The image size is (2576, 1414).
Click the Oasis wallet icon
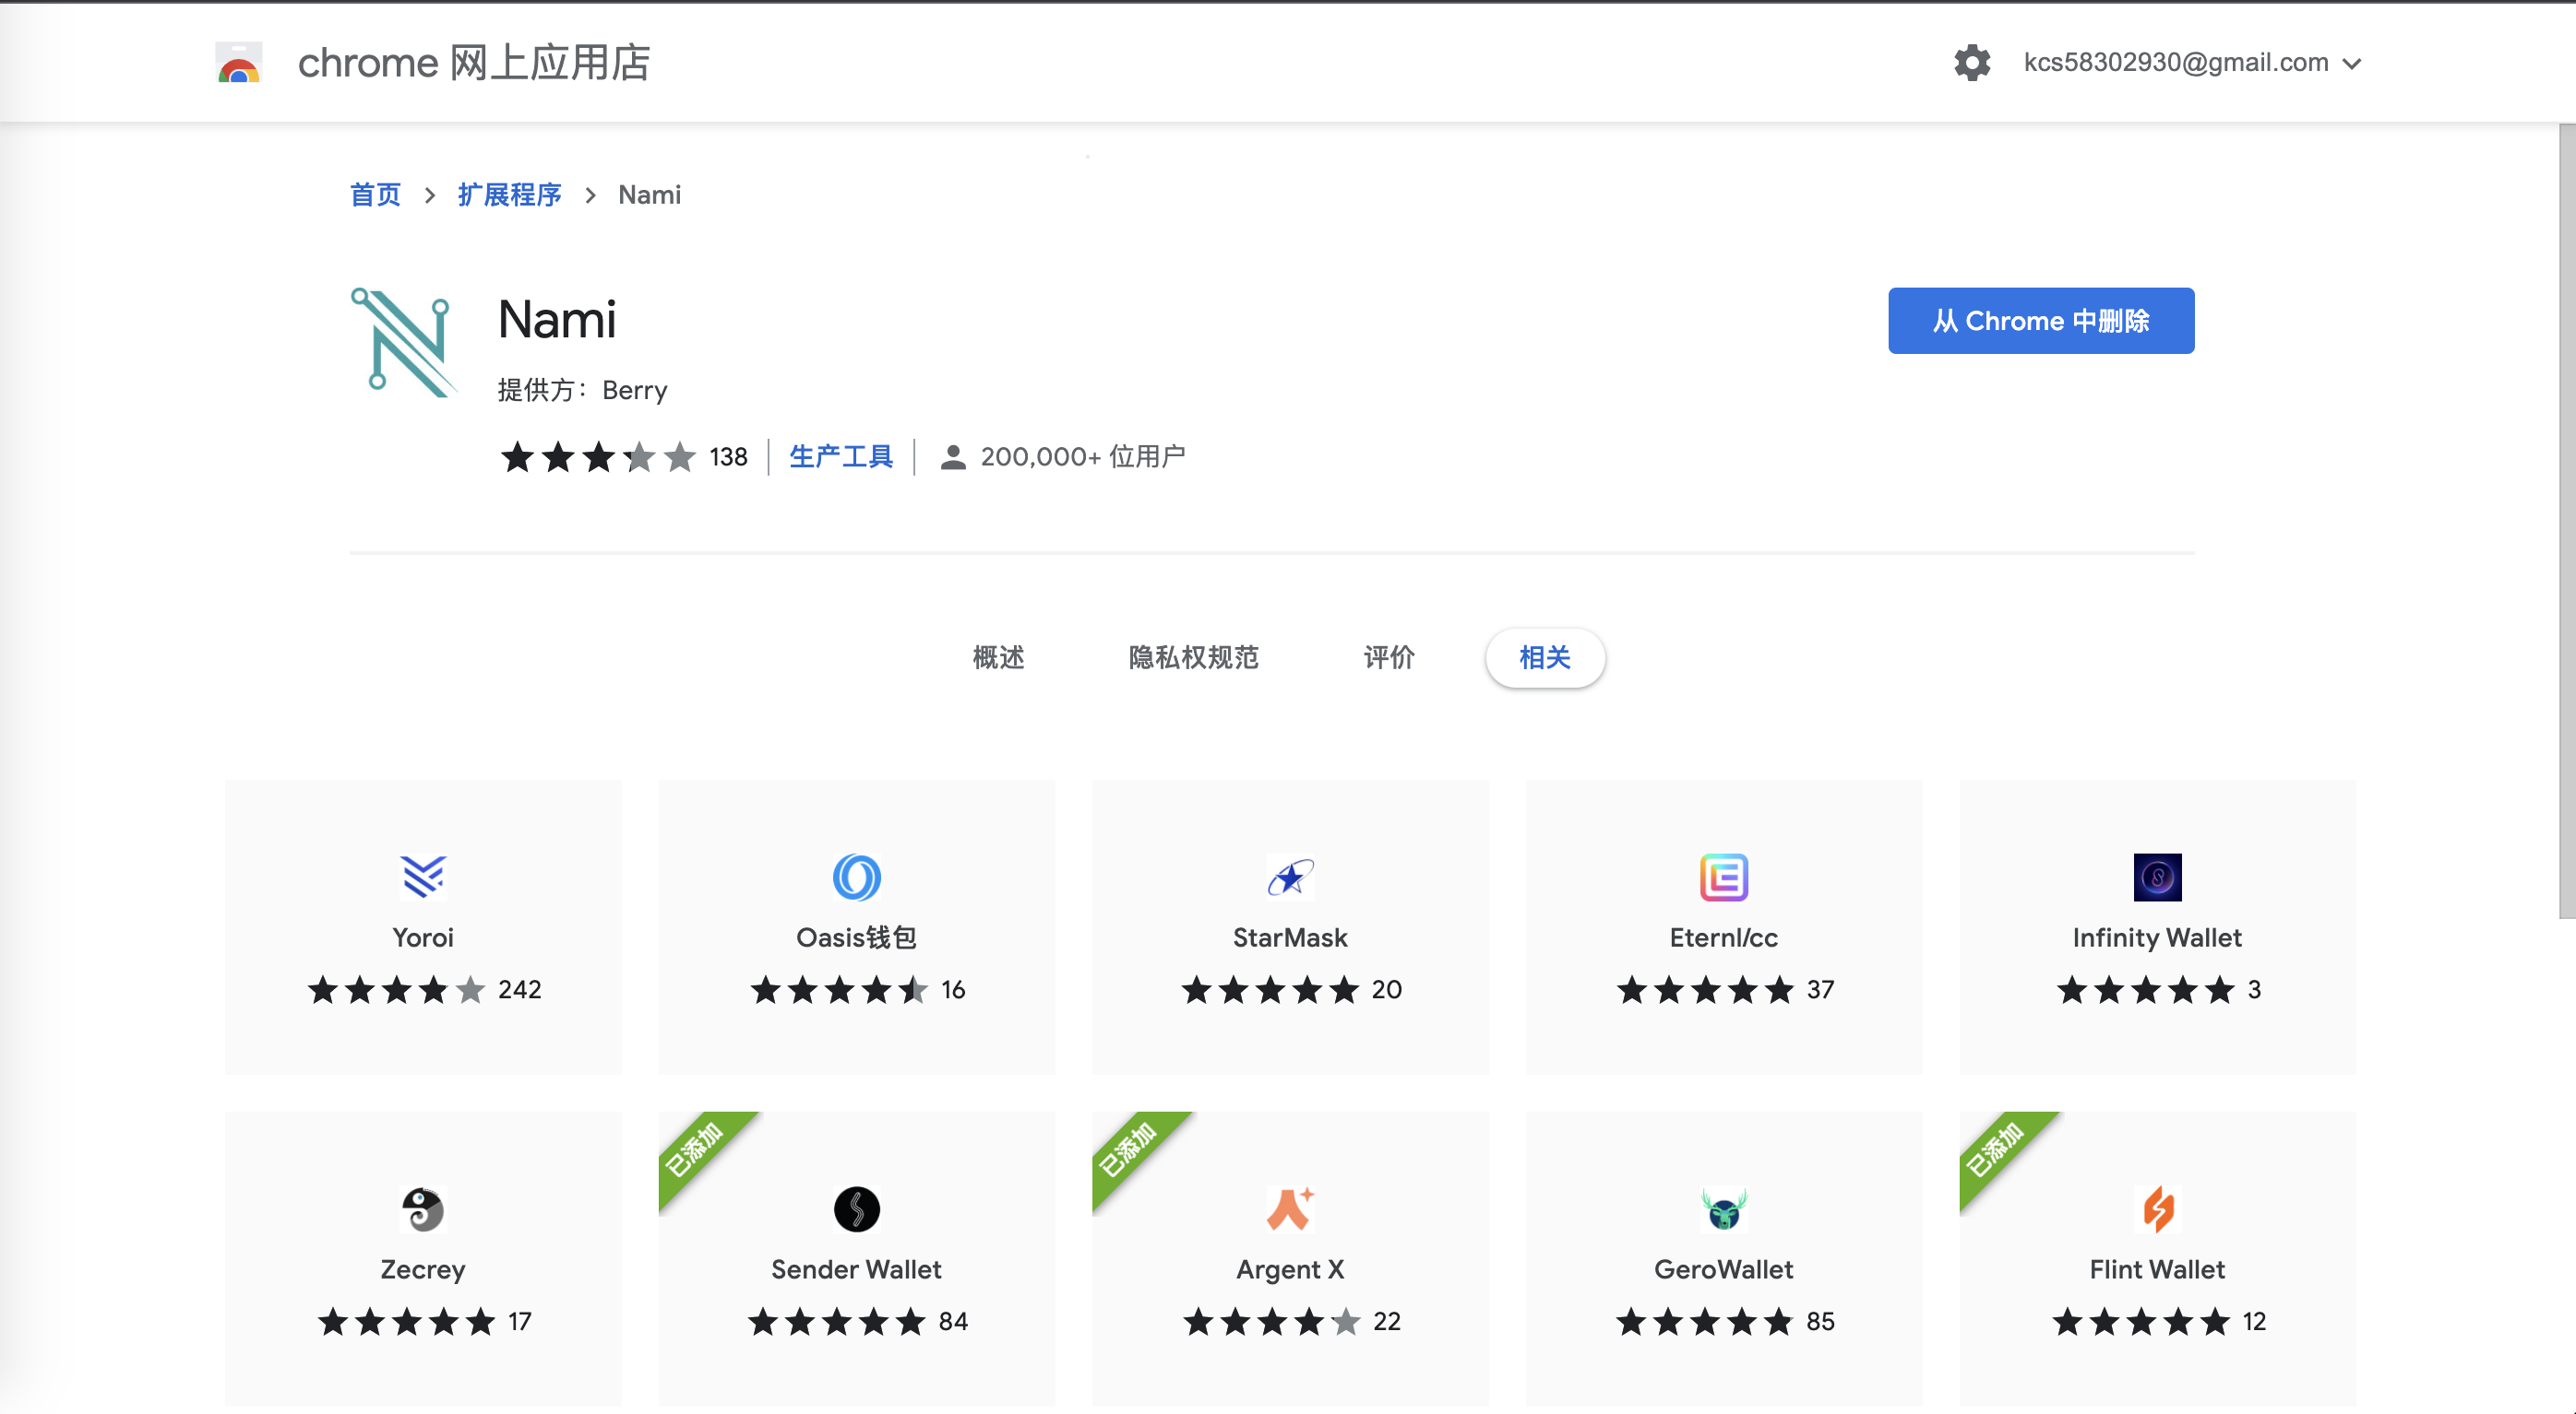point(856,877)
